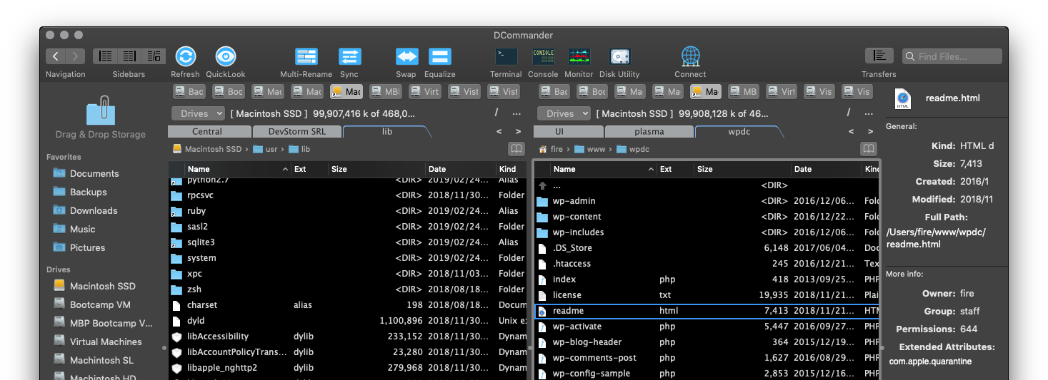The width and height of the screenshot is (1048, 380).
Task: Click the next-tab arrow in the left pane
Action: click(519, 131)
